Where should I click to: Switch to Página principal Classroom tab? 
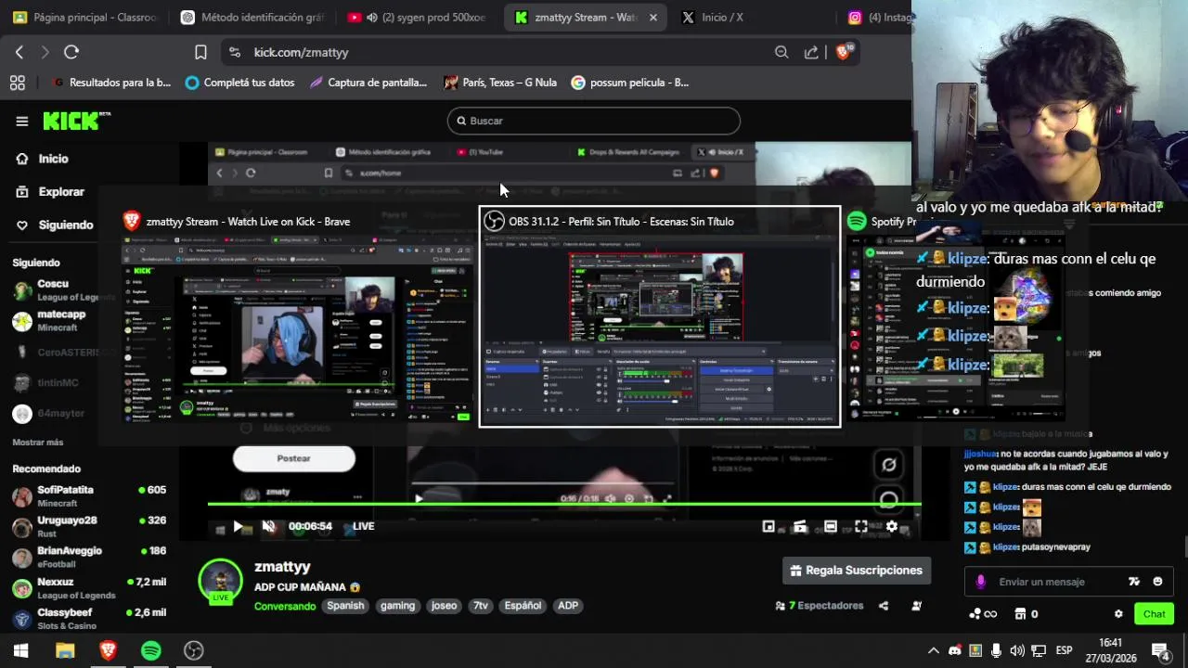click(x=85, y=17)
